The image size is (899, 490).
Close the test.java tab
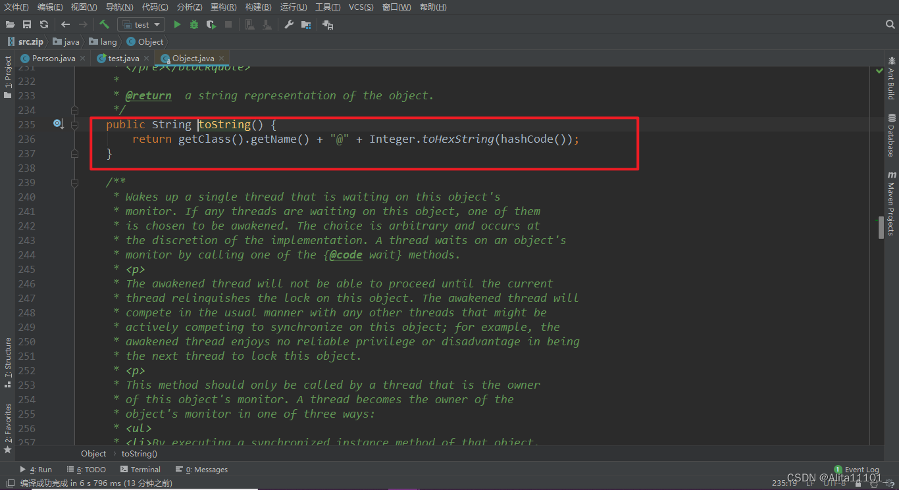point(146,59)
